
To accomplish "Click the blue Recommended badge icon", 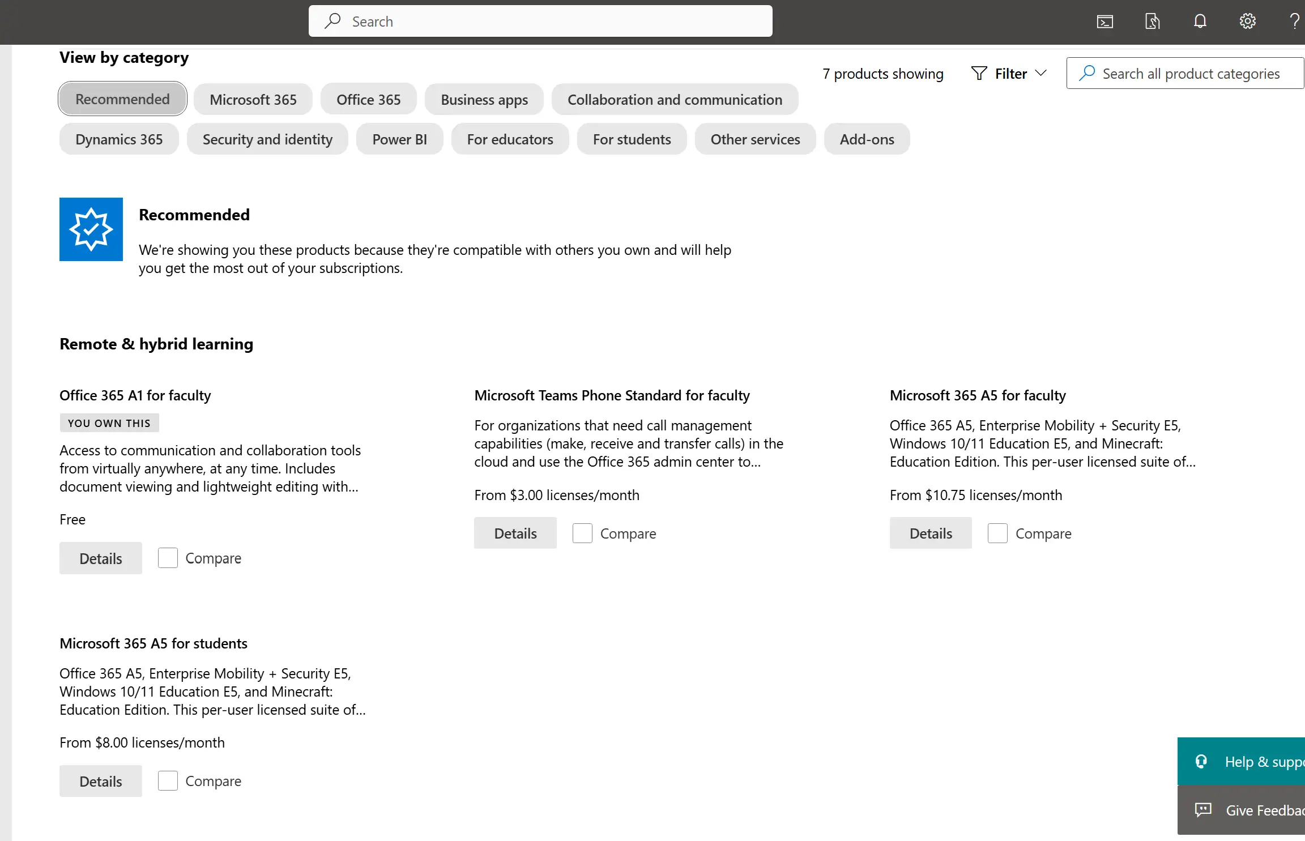I will [91, 229].
